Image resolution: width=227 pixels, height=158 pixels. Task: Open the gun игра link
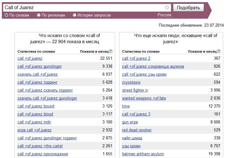pyautogui.click(x=130, y=122)
